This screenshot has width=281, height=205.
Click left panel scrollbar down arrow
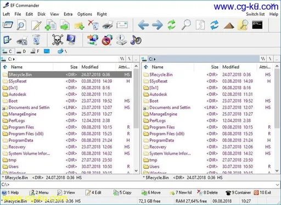(x=136, y=171)
